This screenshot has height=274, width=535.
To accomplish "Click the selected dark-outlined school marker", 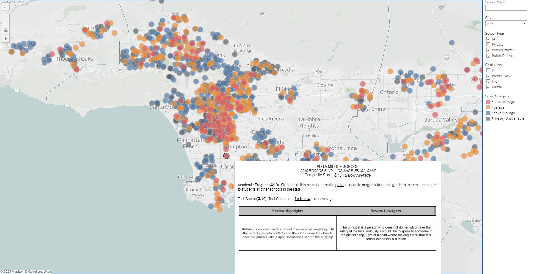I will pos(226,156).
